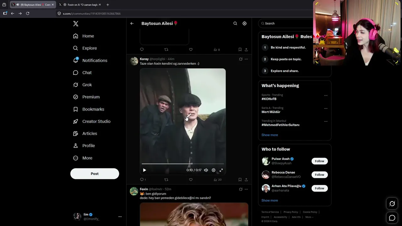Bookmark the top post with 8 views
The height and width of the screenshot is (226, 402).
coord(240,49)
